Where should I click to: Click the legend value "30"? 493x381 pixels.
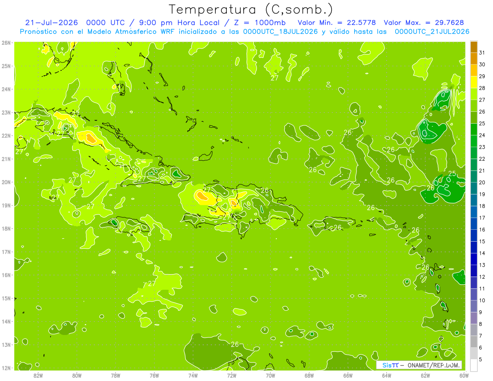click(x=482, y=65)
